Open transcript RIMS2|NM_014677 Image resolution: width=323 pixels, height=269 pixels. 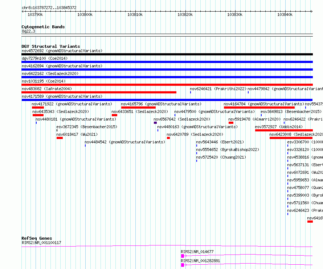click(x=197, y=252)
